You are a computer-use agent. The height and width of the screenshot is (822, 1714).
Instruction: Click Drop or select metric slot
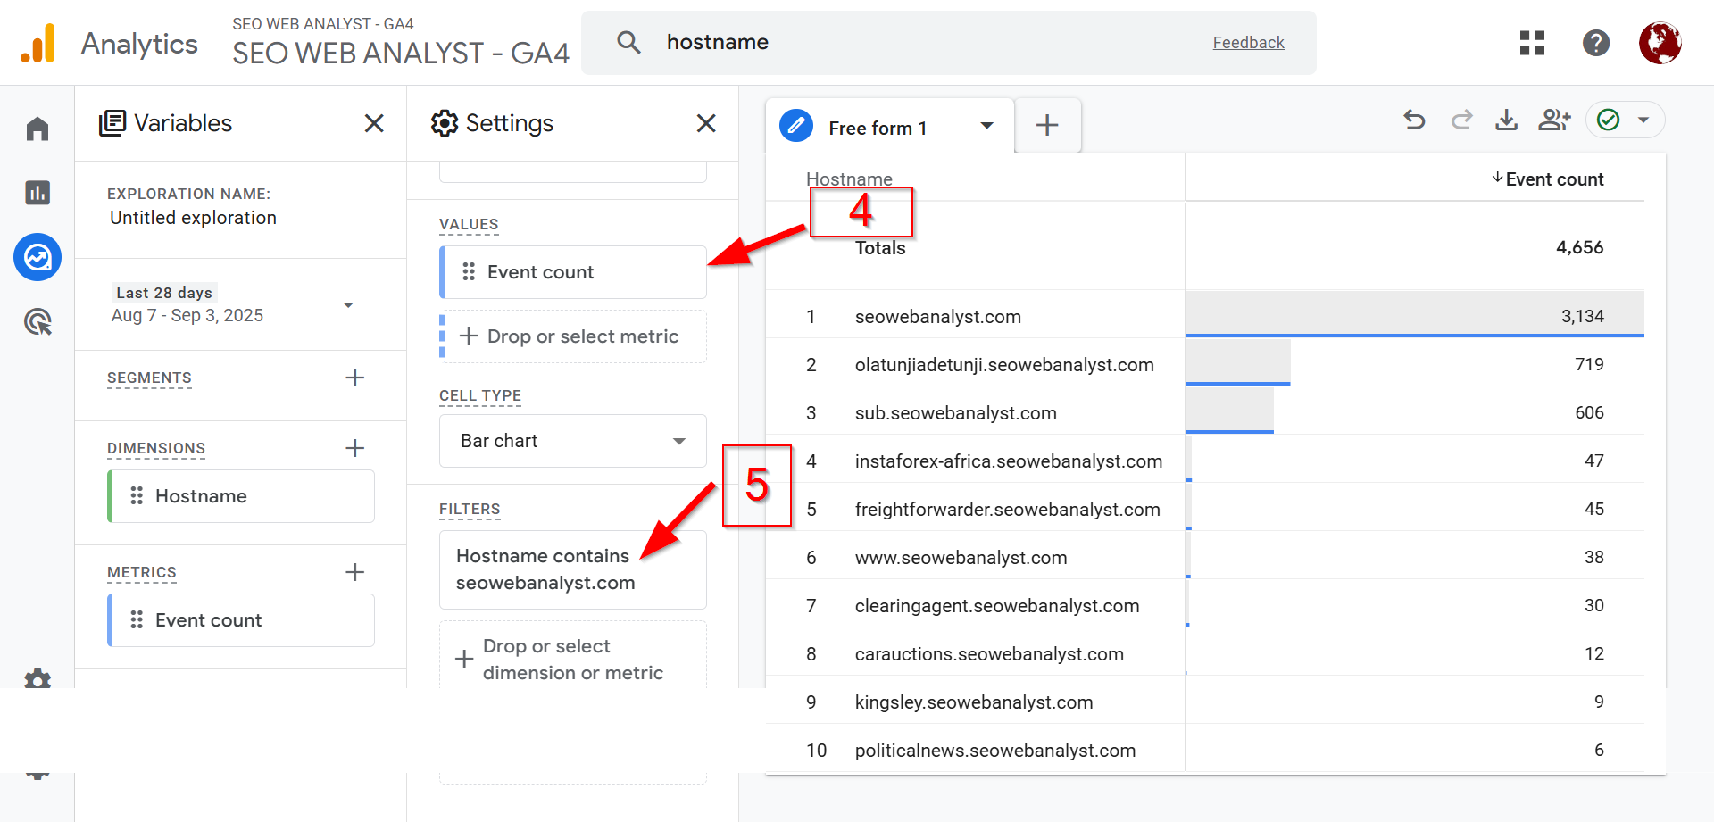(573, 336)
